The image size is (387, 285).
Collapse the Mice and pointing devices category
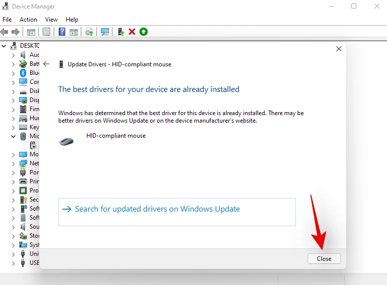14,136
